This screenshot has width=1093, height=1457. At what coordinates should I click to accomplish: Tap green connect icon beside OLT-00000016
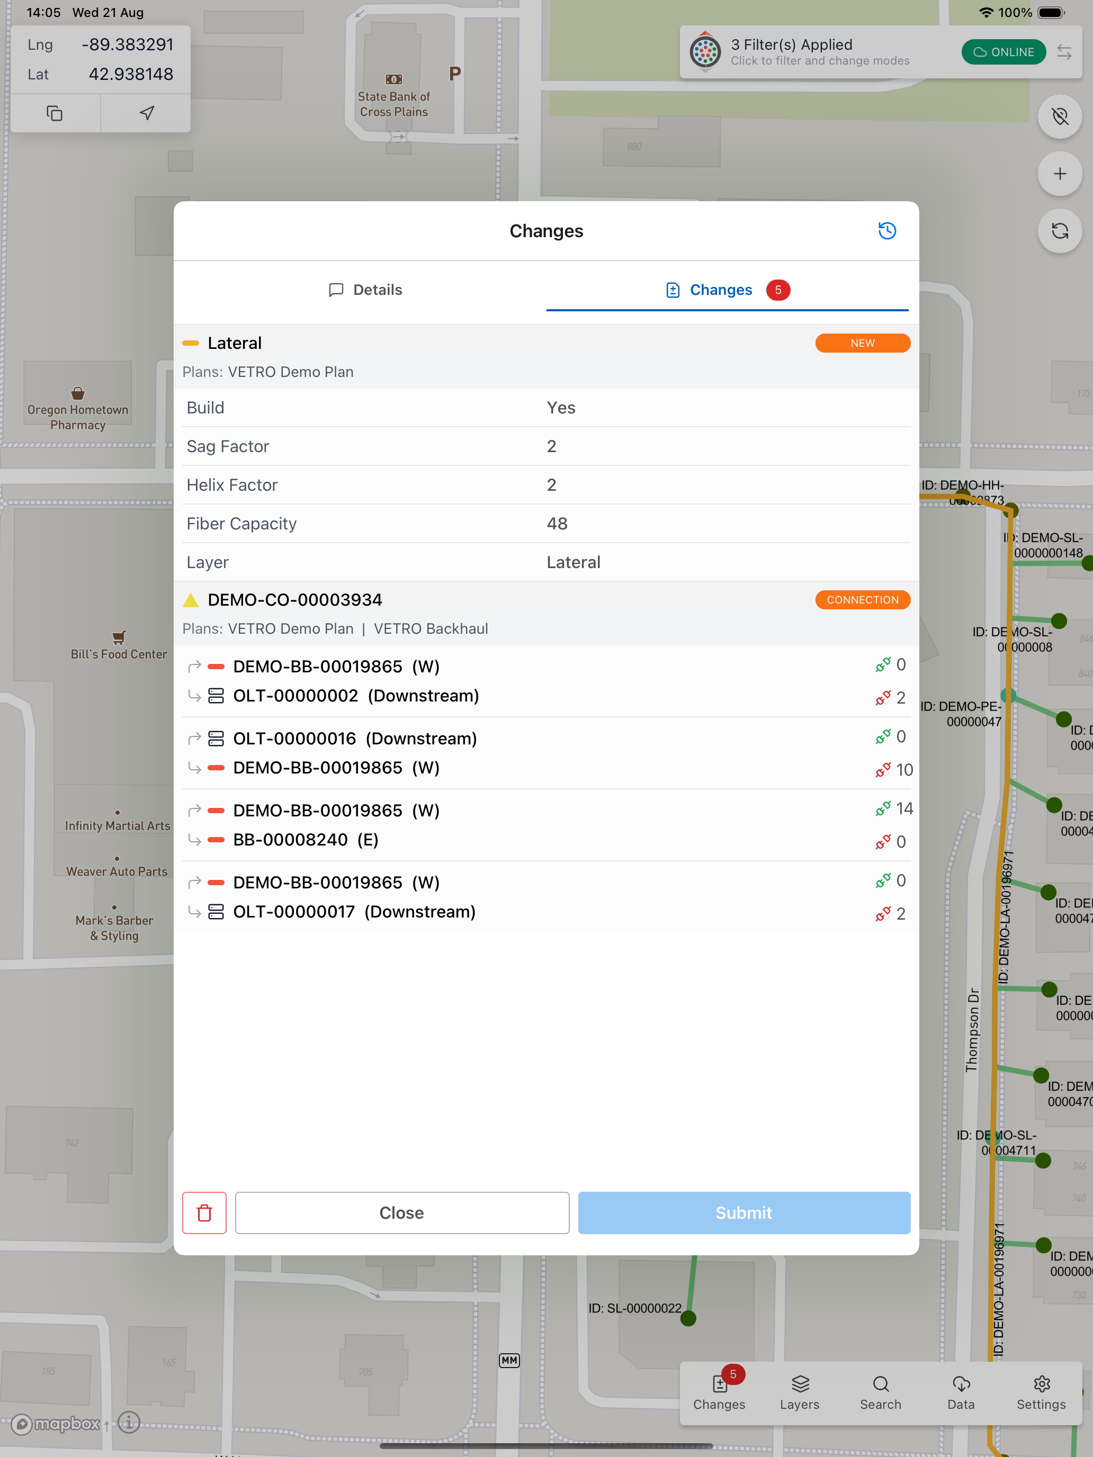coord(883,737)
